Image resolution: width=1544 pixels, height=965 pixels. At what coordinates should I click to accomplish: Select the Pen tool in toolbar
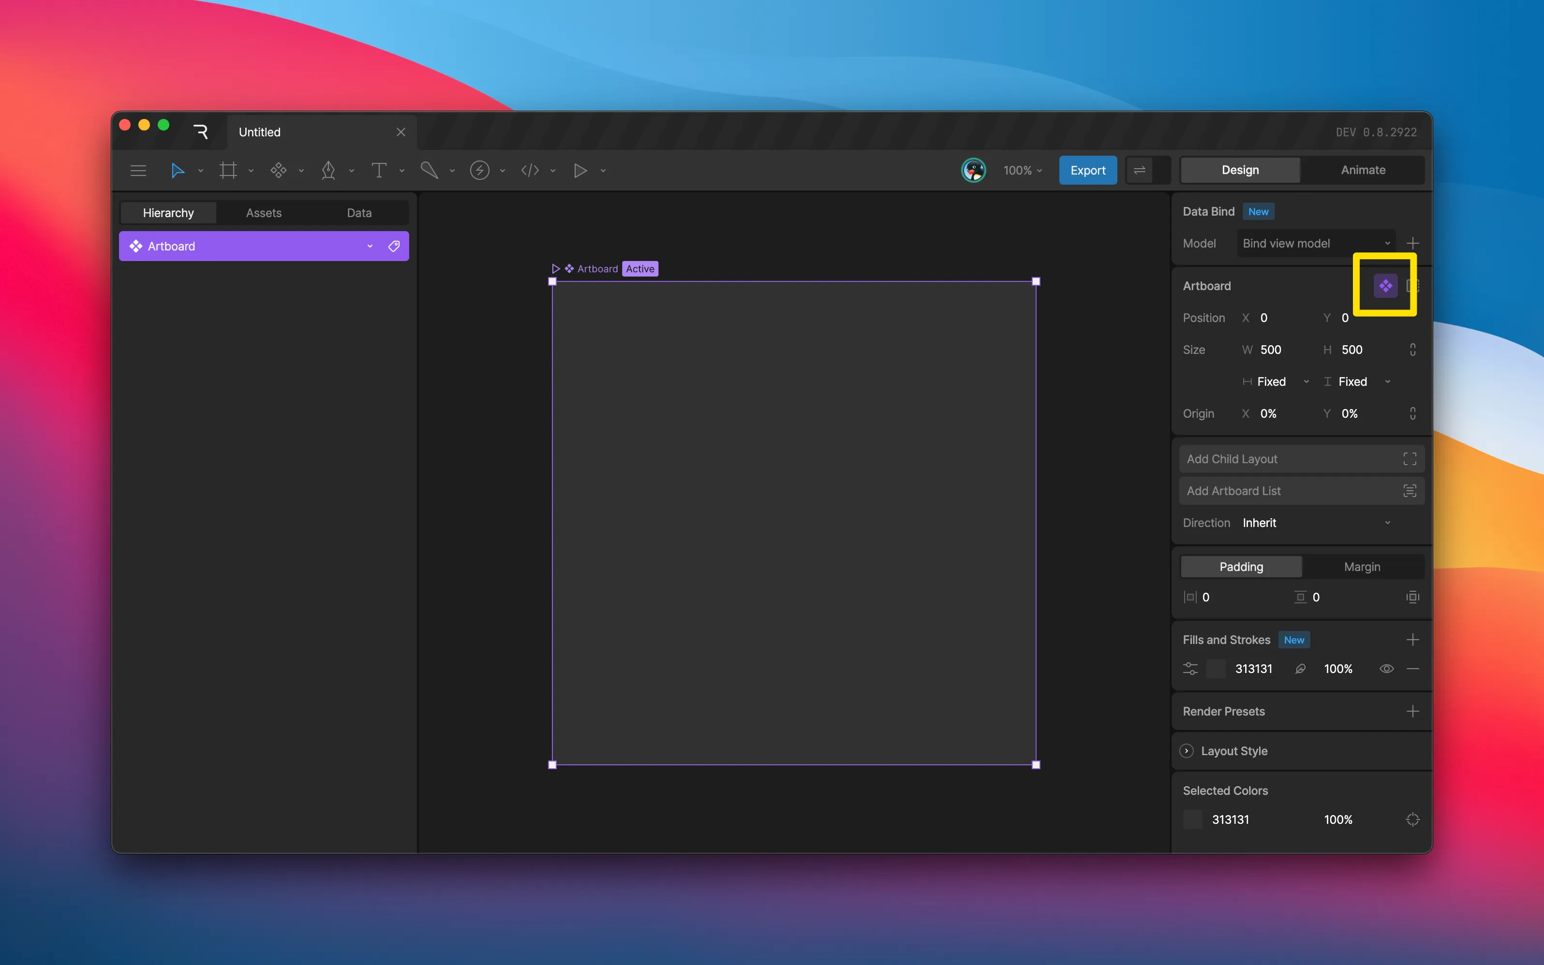(328, 170)
